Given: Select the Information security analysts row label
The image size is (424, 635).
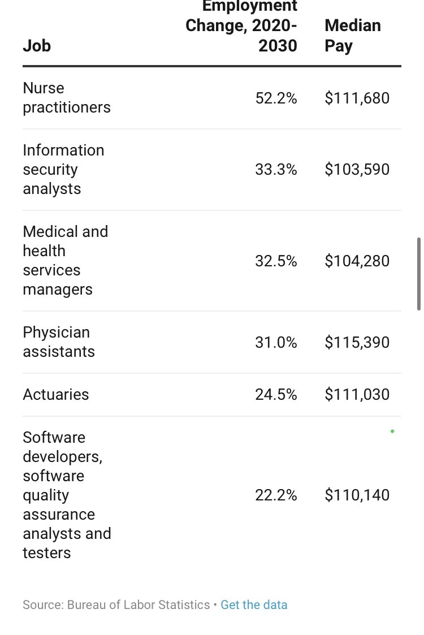Looking at the screenshot, I should (63, 169).
